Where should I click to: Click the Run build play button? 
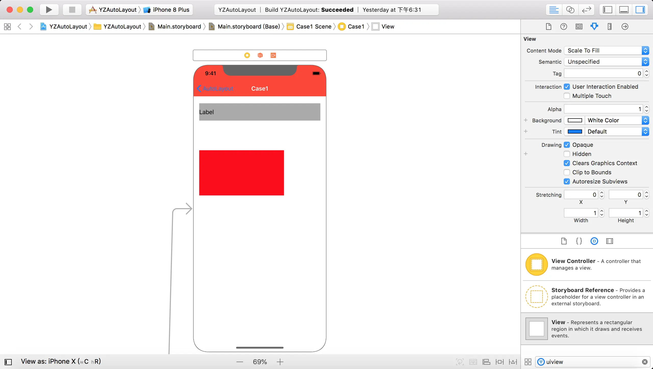pos(49,10)
